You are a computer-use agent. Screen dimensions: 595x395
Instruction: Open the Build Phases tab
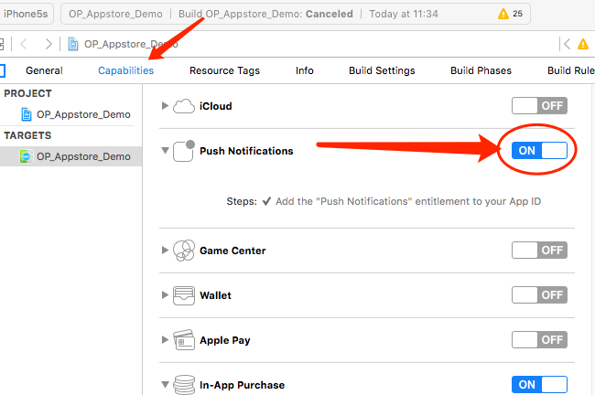point(481,70)
